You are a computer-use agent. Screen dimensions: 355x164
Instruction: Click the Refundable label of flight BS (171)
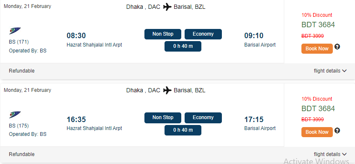[x=22, y=71]
